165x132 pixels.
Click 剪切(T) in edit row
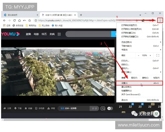(x=134, y=78)
